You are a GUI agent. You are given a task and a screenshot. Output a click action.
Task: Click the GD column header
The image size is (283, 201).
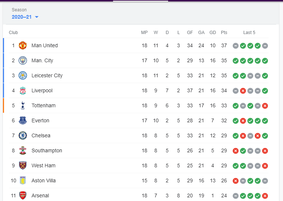[x=213, y=33]
